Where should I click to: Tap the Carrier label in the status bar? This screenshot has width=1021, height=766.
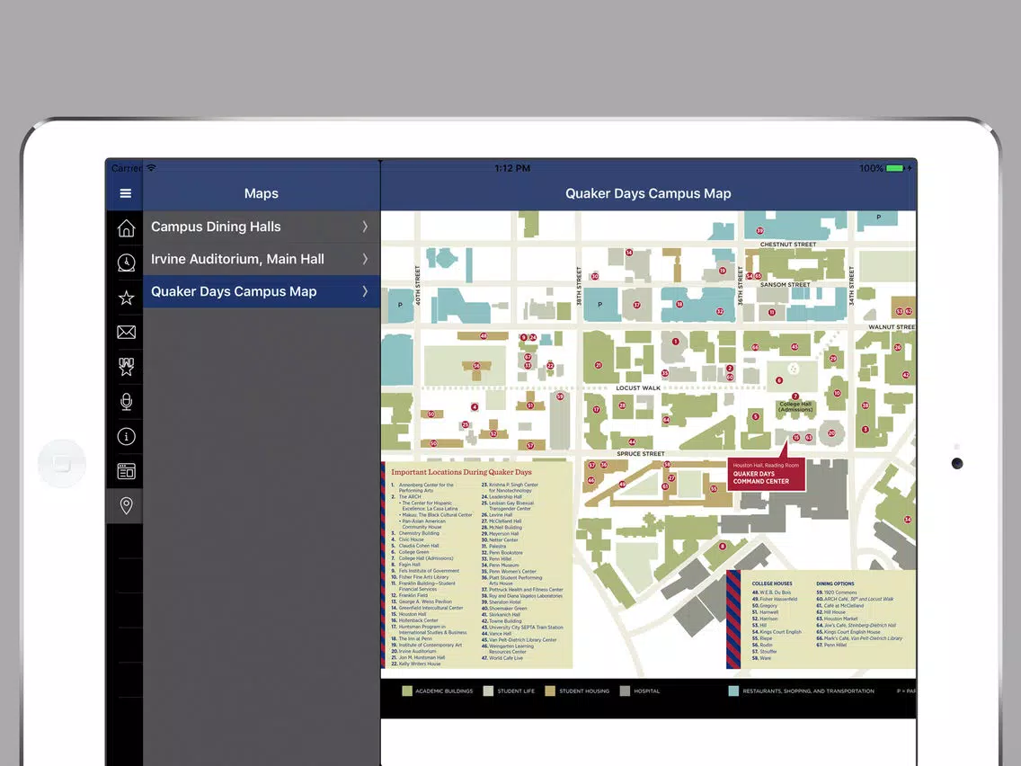(x=127, y=168)
